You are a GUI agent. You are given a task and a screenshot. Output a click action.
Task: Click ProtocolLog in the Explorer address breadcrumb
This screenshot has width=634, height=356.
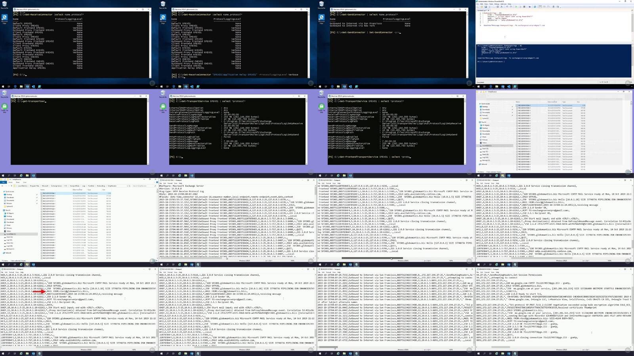coord(101,186)
